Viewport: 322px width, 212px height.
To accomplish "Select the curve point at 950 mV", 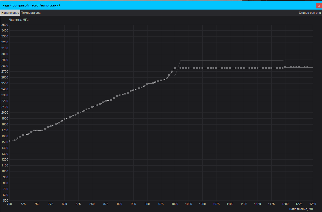I will coord(147,84).
